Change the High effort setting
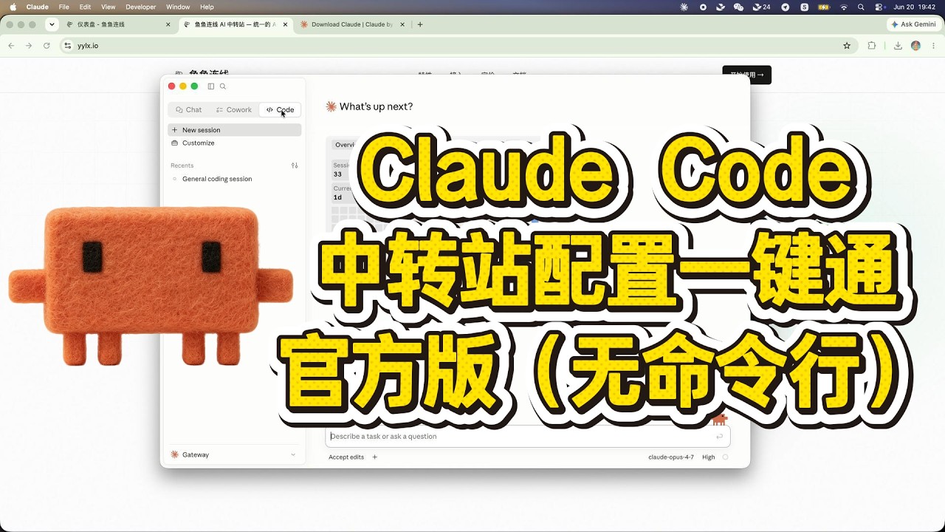This screenshot has height=532, width=945. [709, 457]
